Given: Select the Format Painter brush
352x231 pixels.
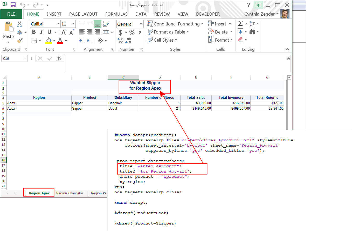Looking at the screenshot, I should 19,41.
